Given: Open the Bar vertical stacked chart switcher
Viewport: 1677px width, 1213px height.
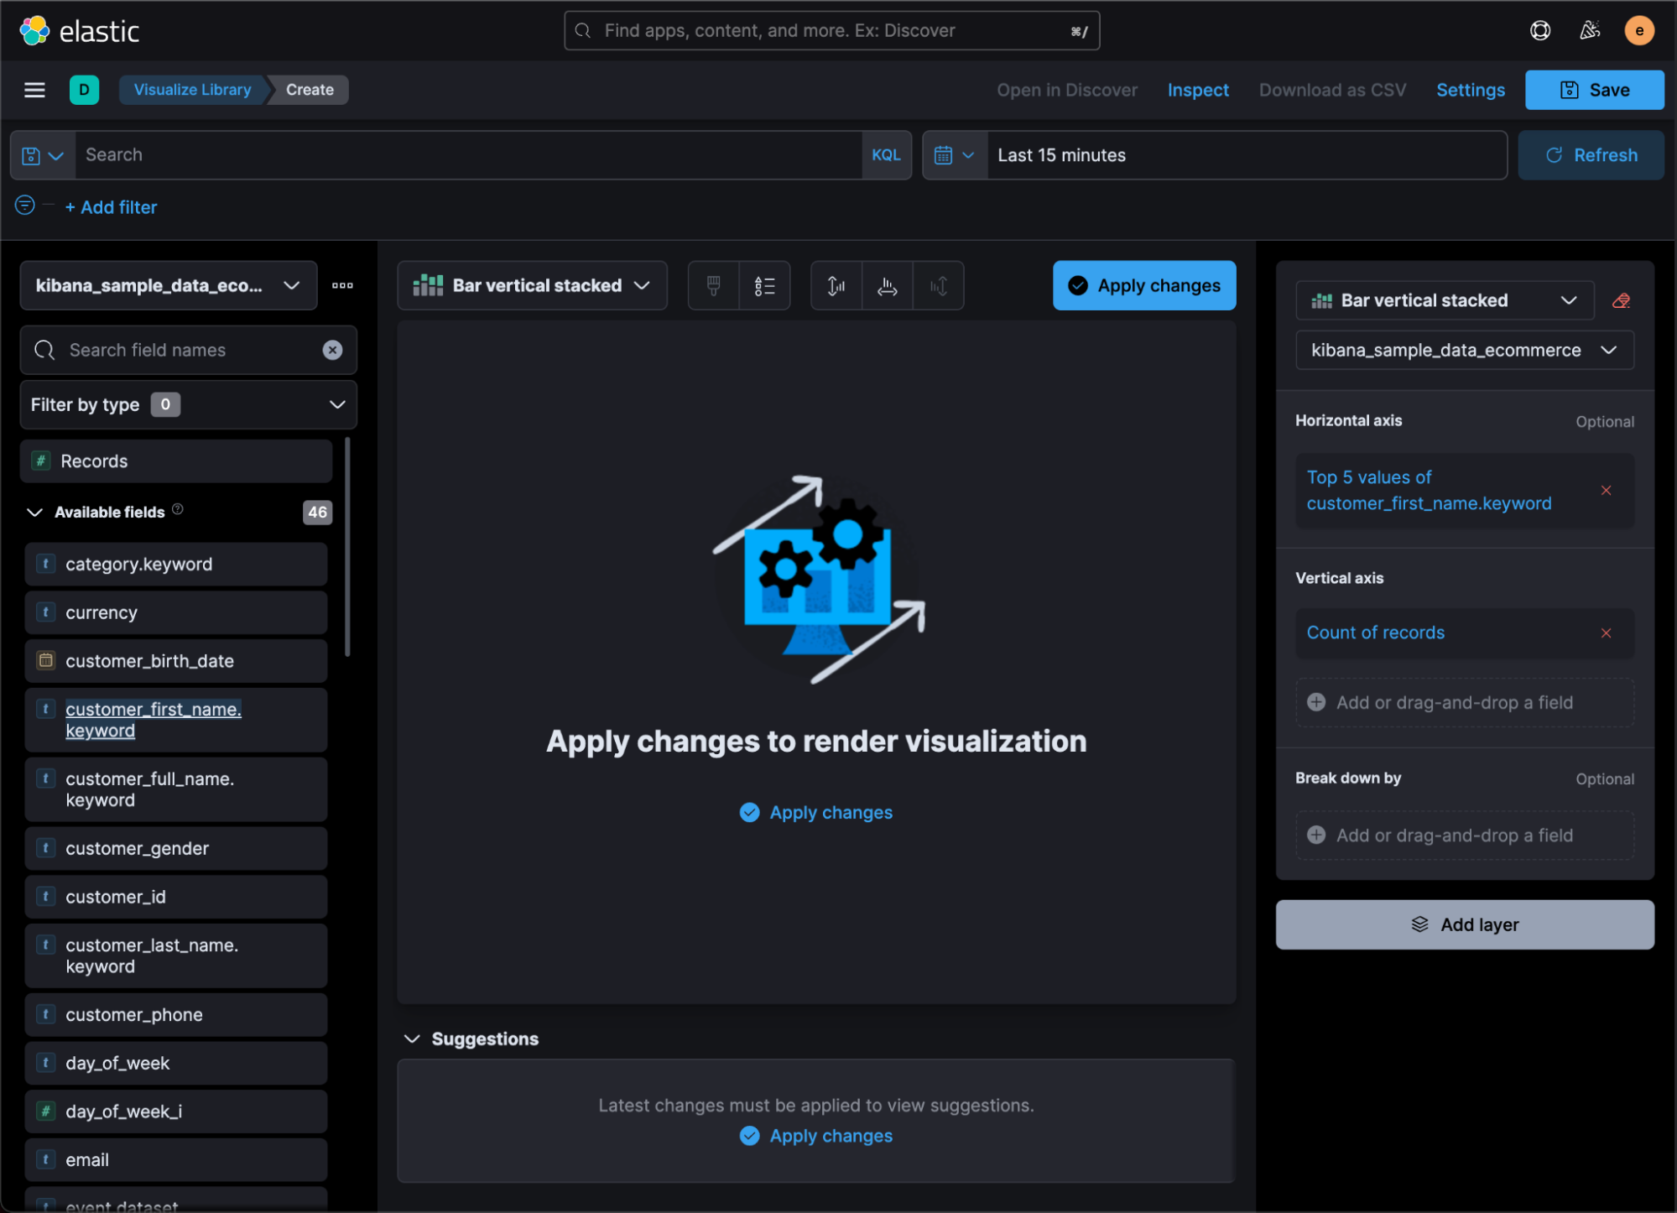Looking at the screenshot, I should [532, 286].
